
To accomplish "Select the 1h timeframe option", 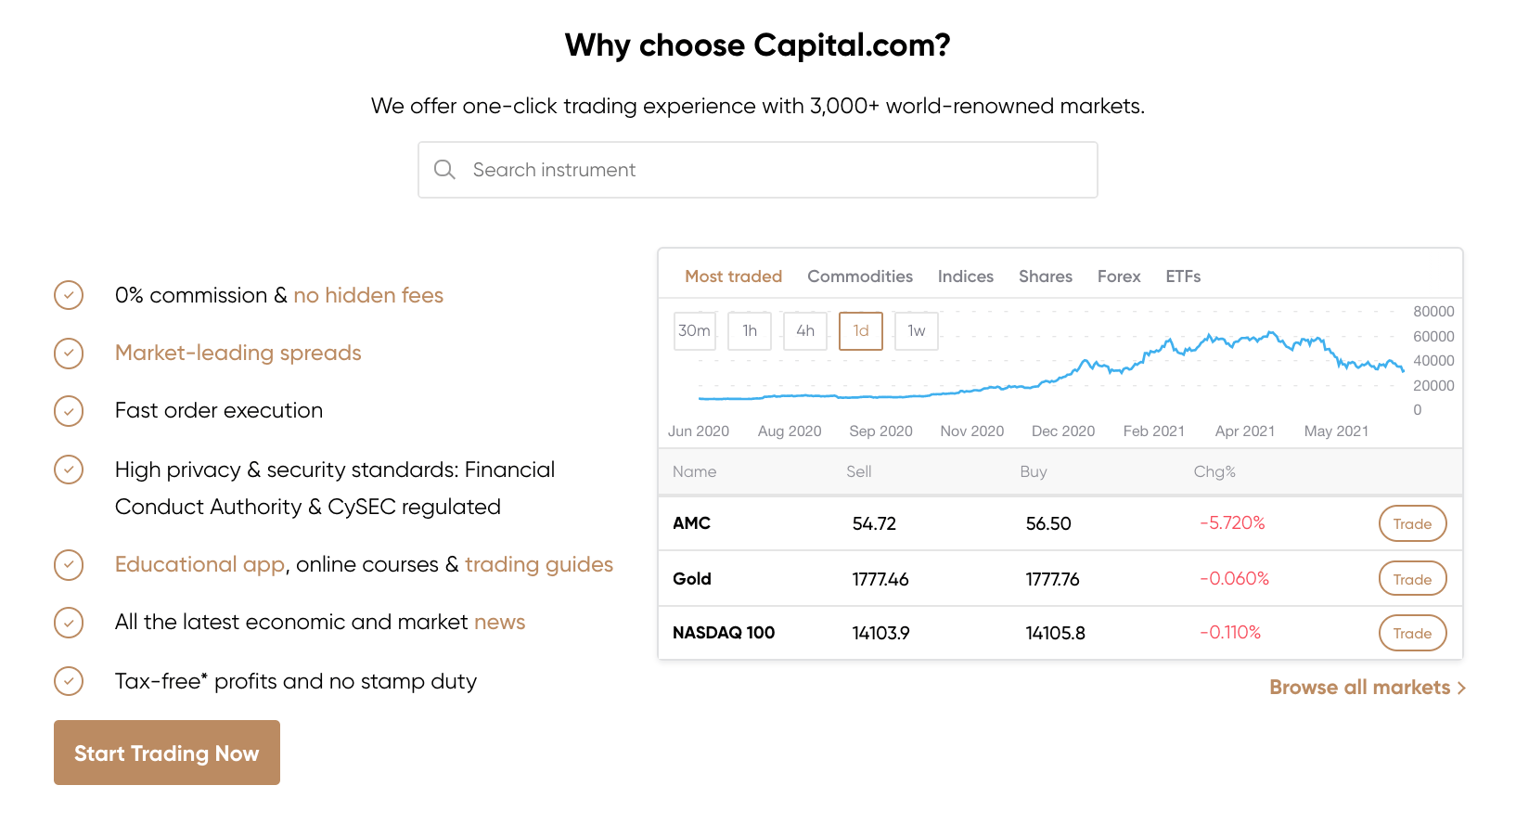I will pyautogui.click(x=749, y=330).
